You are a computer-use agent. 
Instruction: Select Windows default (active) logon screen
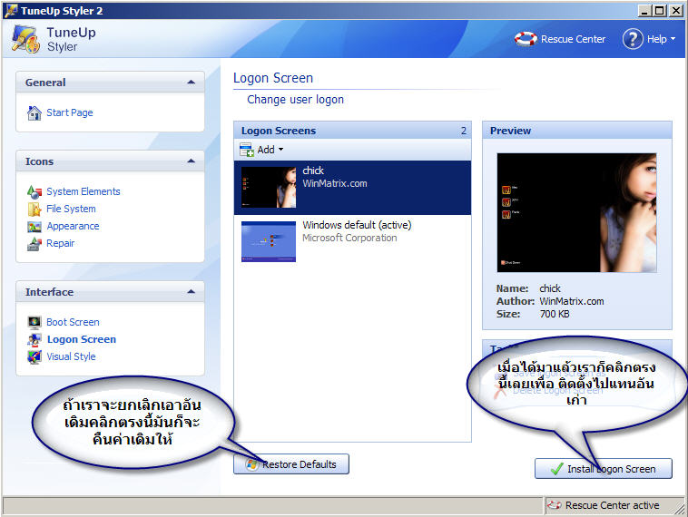[352, 241]
